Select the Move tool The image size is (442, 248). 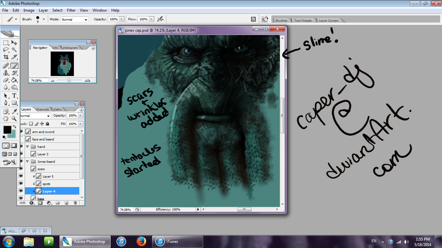(14, 43)
